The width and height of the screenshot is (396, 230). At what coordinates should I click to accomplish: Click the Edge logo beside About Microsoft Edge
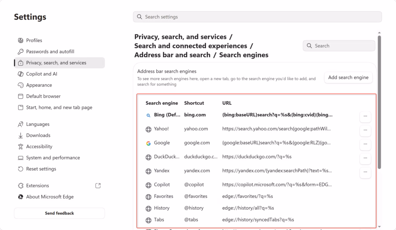coord(20,197)
